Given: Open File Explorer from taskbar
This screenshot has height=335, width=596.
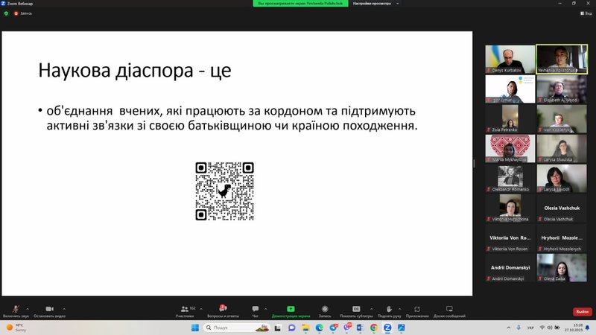Looking at the screenshot, I should click(x=305, y=328).
